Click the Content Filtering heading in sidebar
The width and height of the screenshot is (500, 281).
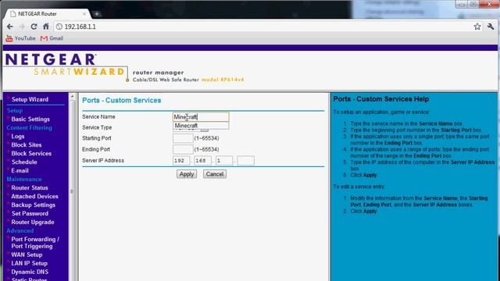pos(30,128)
